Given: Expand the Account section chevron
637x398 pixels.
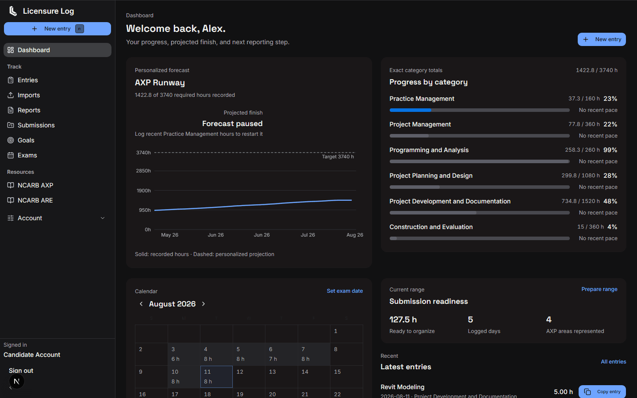Looking at the screenshot, I should [x=103, y=218].
